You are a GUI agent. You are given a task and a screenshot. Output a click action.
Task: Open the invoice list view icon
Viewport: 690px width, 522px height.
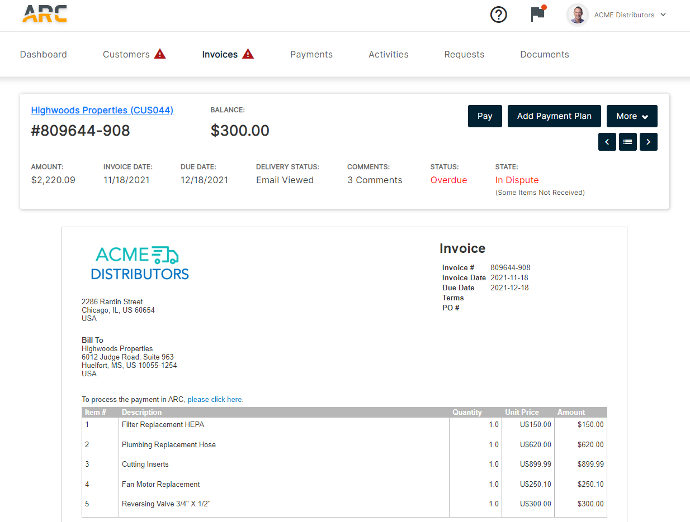click(628, 142)
